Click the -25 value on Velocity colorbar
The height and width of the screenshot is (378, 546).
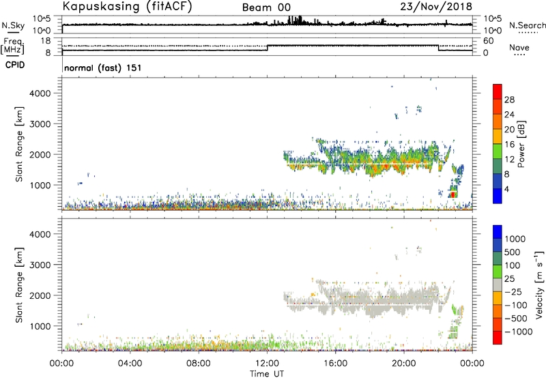point(513,292)
